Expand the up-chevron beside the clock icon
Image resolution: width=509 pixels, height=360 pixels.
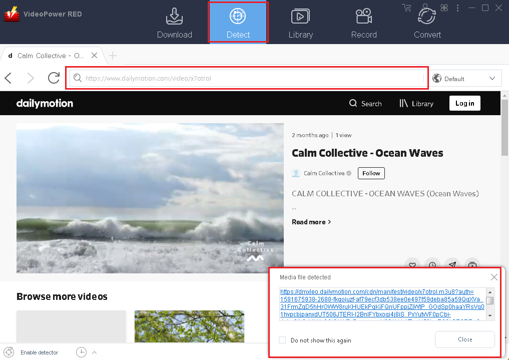point(94,352)
